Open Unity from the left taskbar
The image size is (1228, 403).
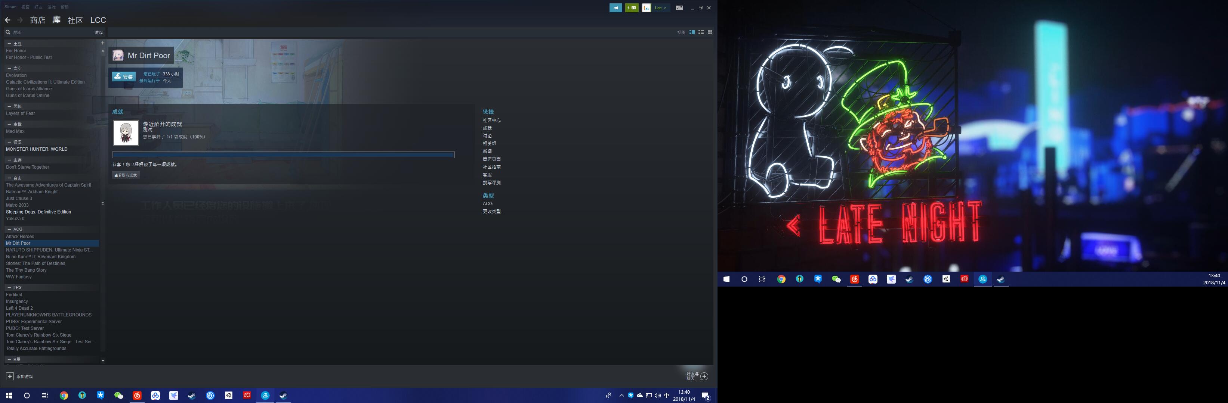click(229, 396)
